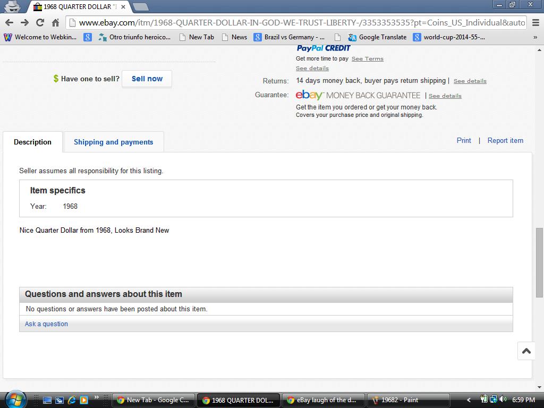The width and height of the screenshot is (544, 408).
Task: Expand the hidden bookmarks overflow chevron
Action: [535, 37]
